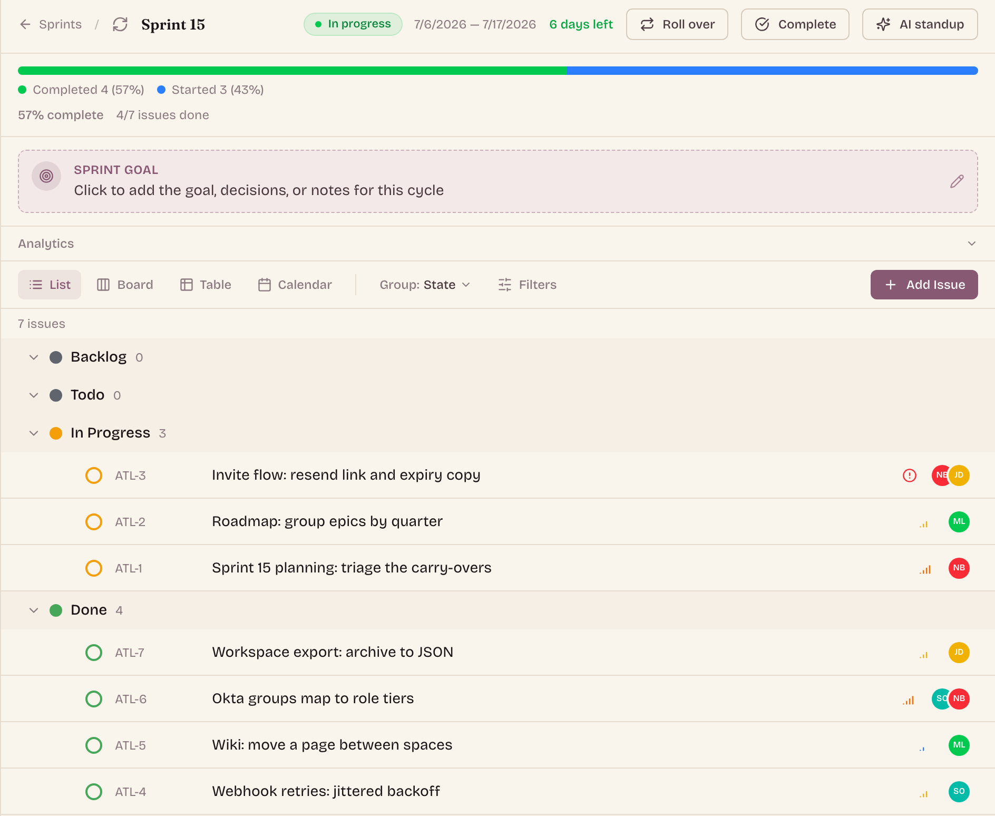Toggle status circle of ATL-4
Image resolution: width=995 pixels, height=816 pixels.
(x=94, y=792)
